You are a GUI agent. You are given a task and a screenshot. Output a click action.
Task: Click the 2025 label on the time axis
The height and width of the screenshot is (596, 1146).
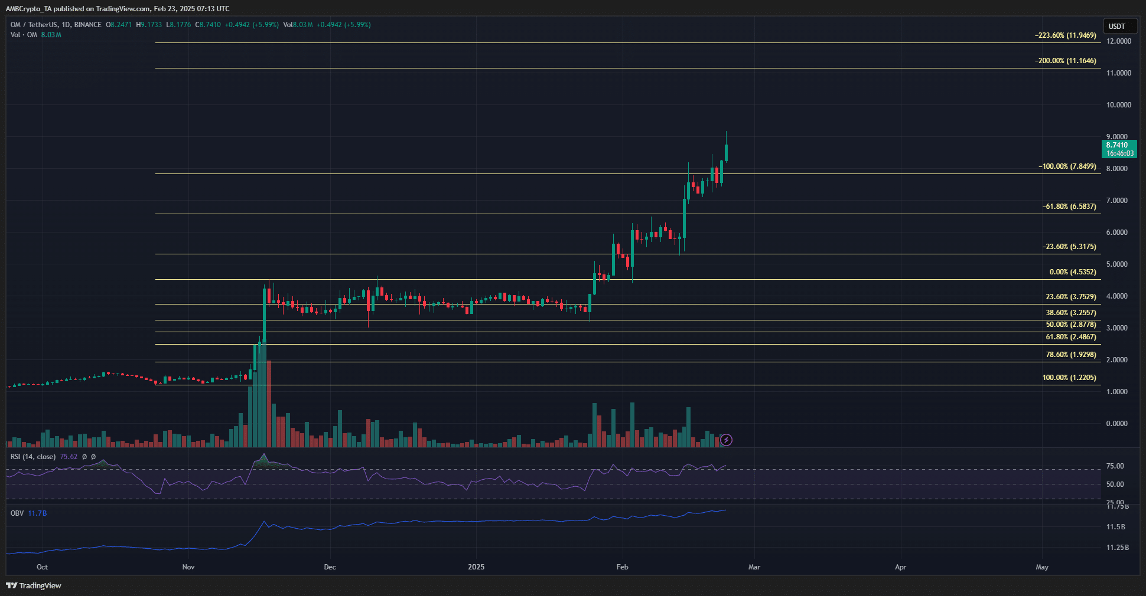pyautogui.click(x=476, y=567)
